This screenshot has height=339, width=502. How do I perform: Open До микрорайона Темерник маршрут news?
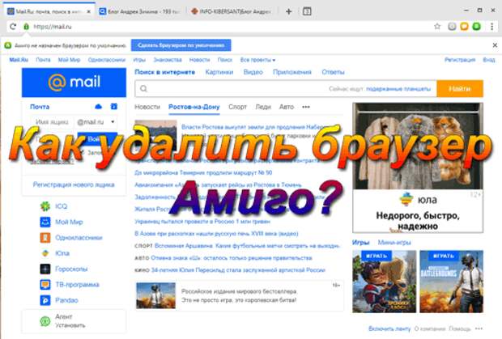coord(203,172)
